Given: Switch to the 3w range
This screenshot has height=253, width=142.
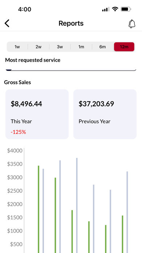Looking at the screenshot, I should (x=60, y=47).
